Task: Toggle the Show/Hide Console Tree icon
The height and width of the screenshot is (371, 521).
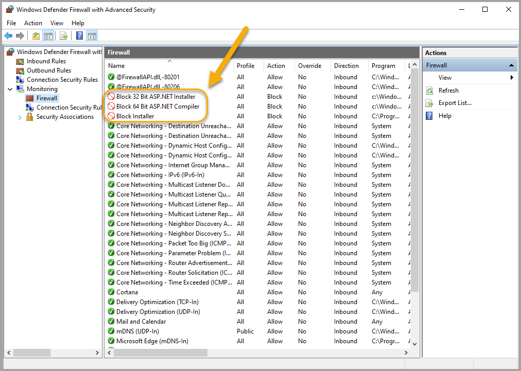Action: [48, 36]
